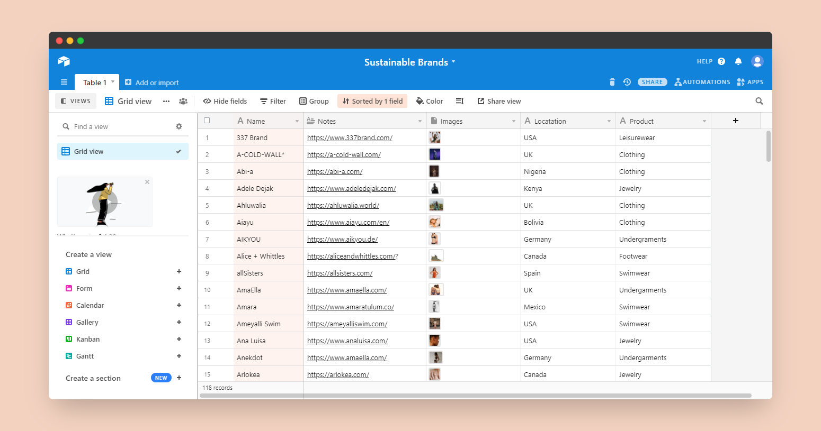Open the Grid view name menu
This screenshot has width=821, height=431.
tap(128, 101)
